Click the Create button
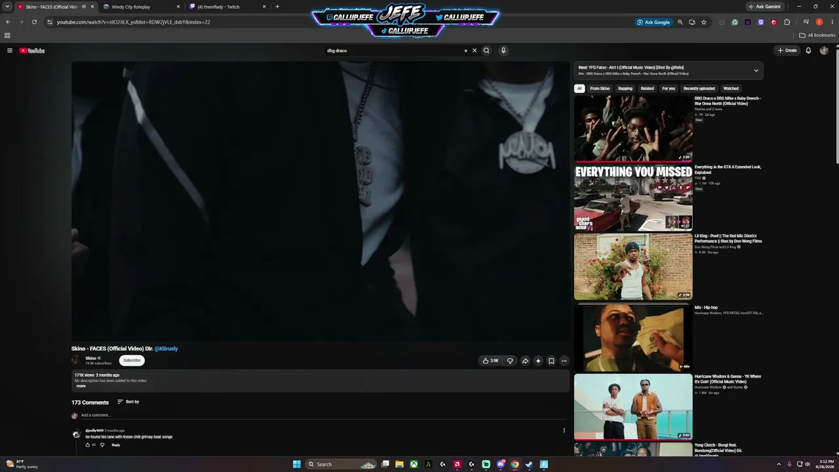 (787, 50)
